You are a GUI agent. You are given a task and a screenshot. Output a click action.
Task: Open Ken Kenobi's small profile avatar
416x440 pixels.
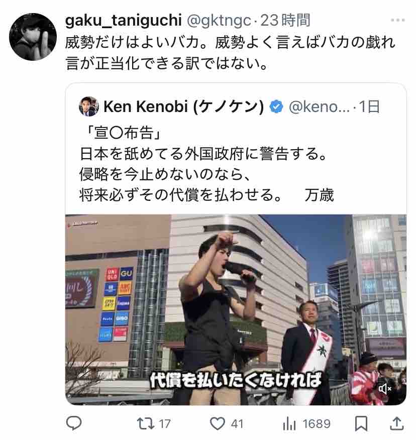(89, 106)
